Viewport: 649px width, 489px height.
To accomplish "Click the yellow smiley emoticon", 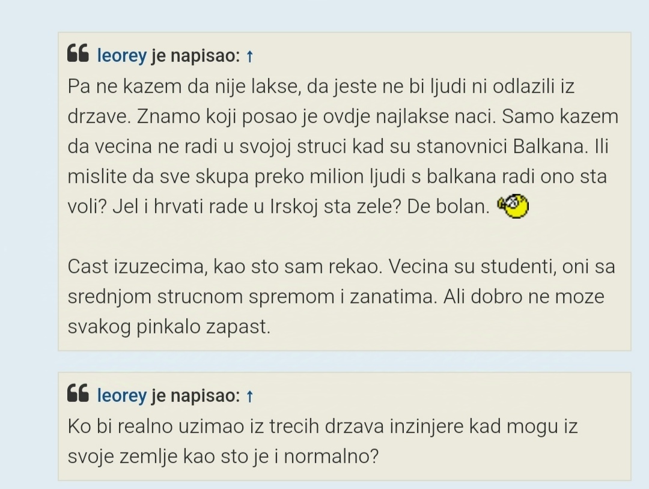I will (x=513, y=206).
